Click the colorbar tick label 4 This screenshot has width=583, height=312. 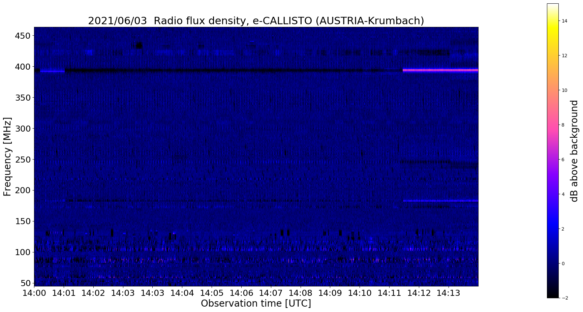pos(563,194)
